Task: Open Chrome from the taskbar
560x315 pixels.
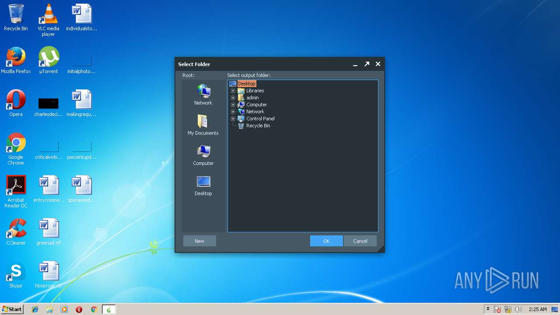Action: click(x=94, y=309)
